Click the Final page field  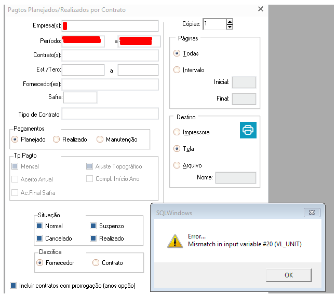(x=244, y=99)
